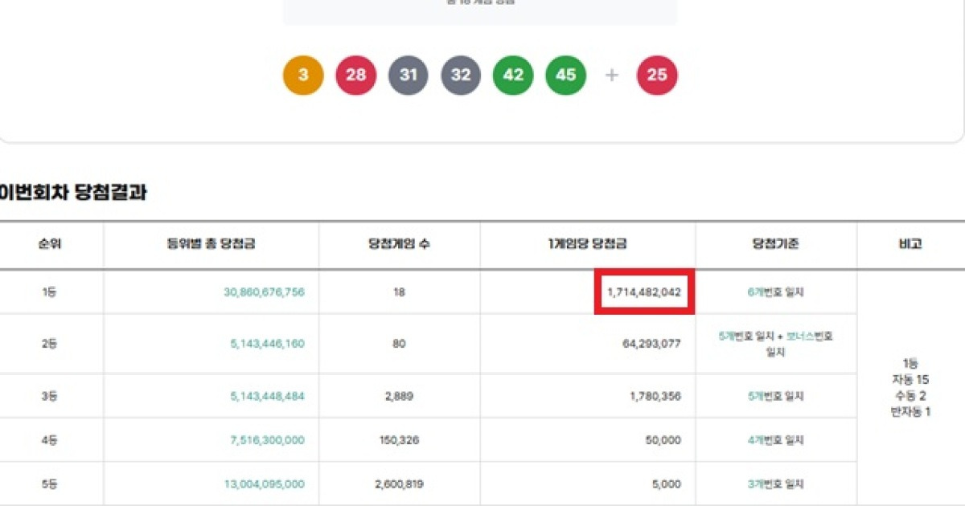
Task: Click the bonus number ball 25
Action: coord(657,75)
